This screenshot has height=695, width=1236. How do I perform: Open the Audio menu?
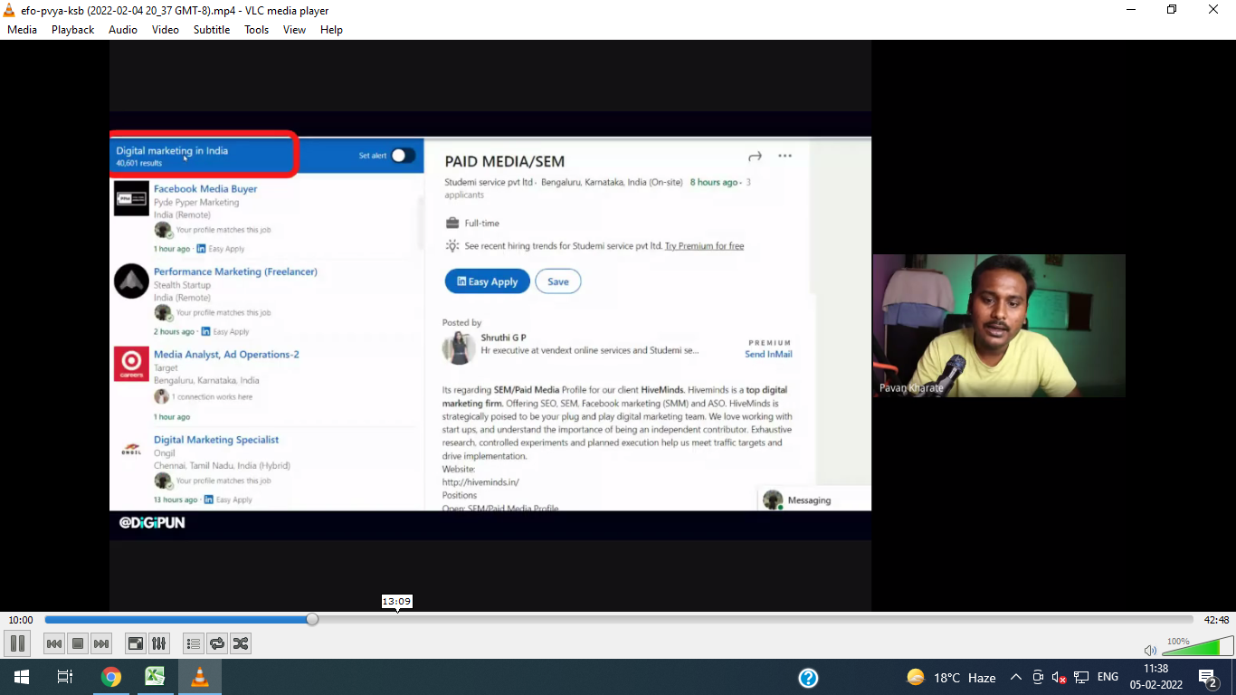[x=123, y=30]
